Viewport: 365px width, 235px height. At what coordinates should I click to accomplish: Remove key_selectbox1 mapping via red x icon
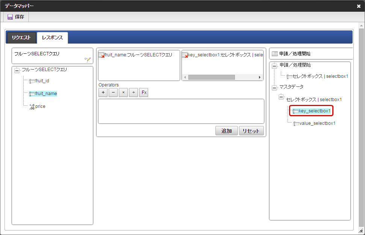[185, 55]
